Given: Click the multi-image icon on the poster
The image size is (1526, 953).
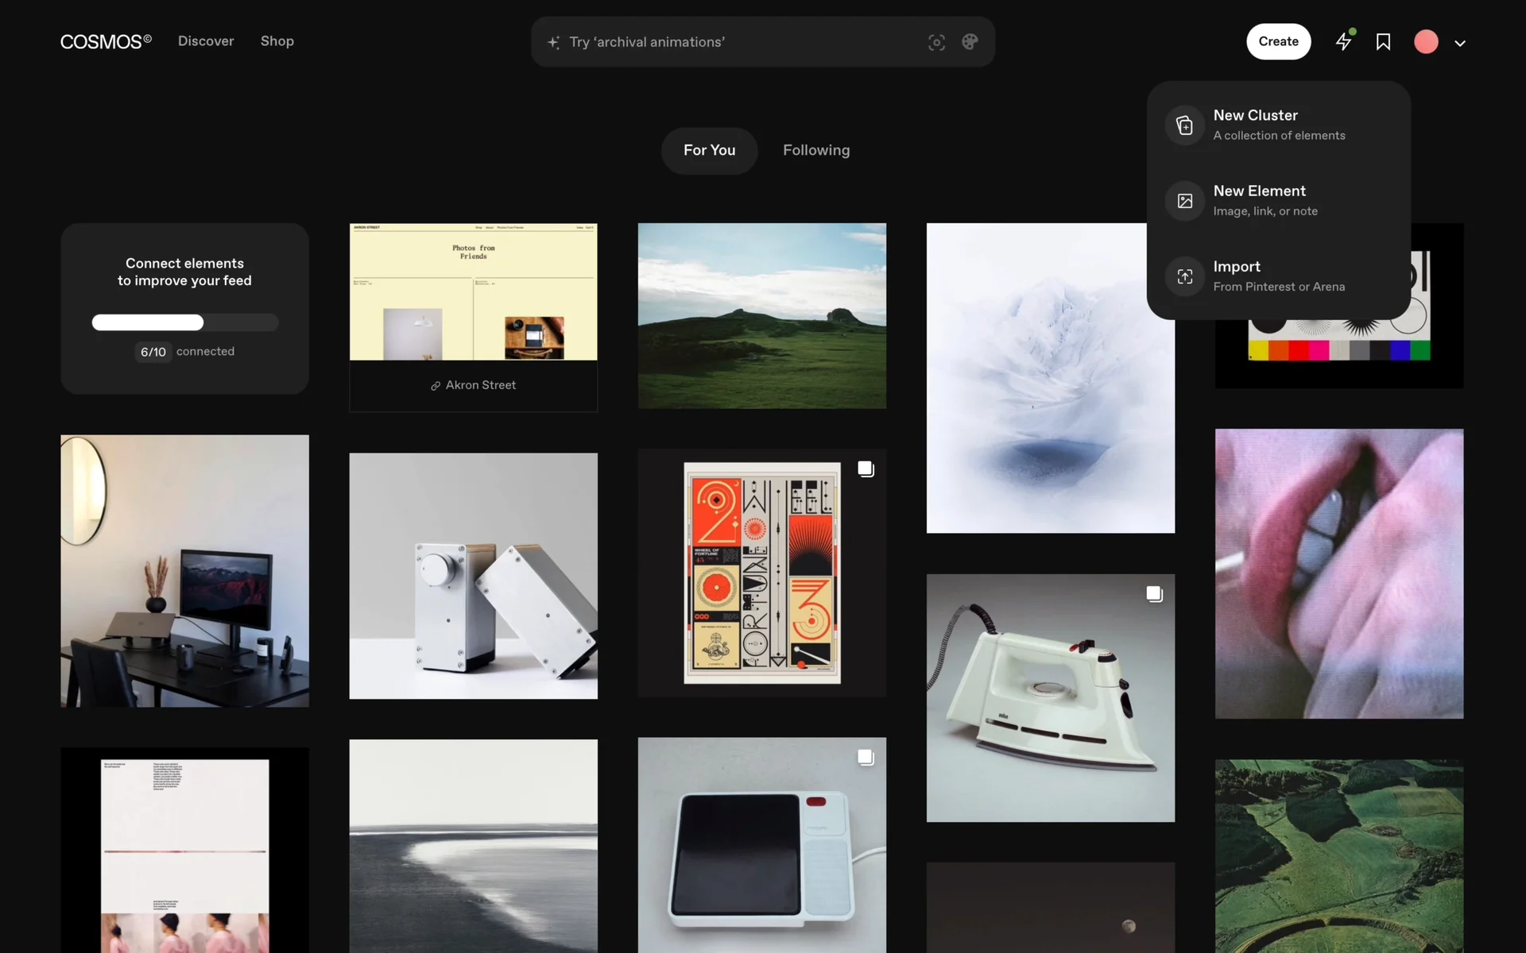Looking at the screenshot, I should tap(866, 469).
